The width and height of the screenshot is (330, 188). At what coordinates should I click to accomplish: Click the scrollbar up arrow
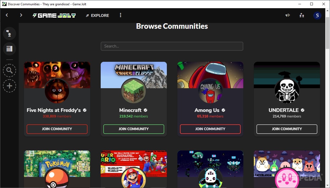coord(327,11)
